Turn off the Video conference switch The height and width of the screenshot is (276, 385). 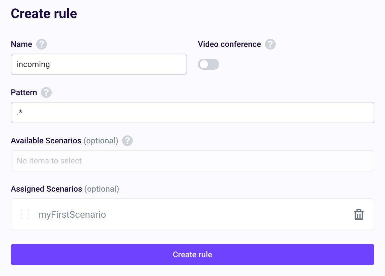coord(208,64)
